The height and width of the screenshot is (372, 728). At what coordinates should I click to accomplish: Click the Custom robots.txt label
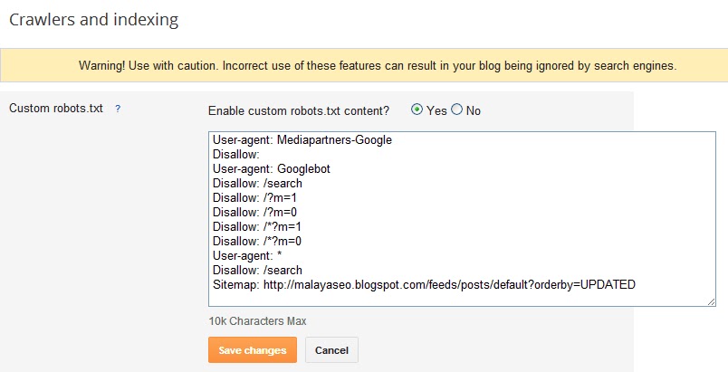pos(56,109)
